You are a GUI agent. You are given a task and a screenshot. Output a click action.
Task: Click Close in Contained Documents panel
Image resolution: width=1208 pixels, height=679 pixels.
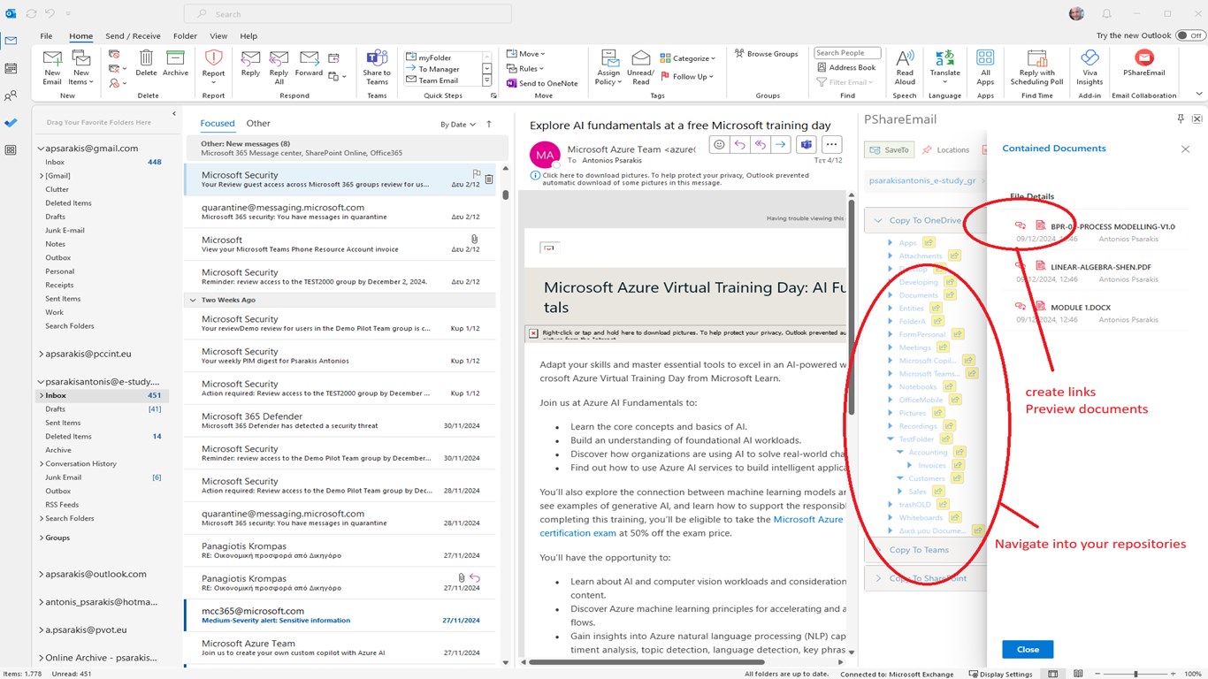coord(1028,649)
